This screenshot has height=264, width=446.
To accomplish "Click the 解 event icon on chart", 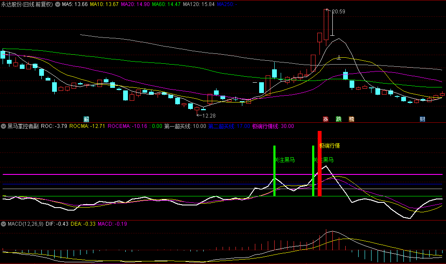I will (87, 119).
